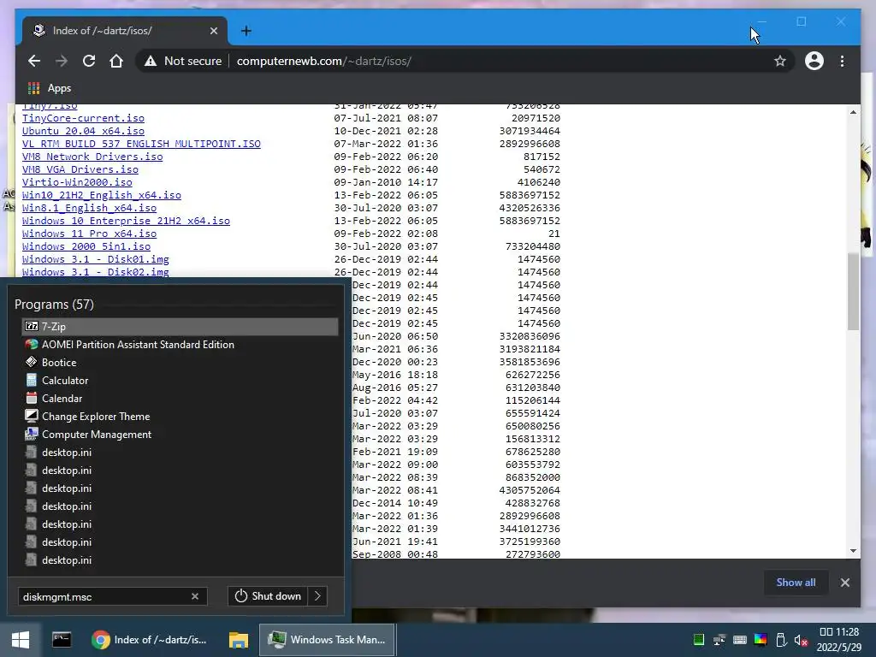
Task: Open Command Prompt from the taskbar
Action: pos(62,640)
